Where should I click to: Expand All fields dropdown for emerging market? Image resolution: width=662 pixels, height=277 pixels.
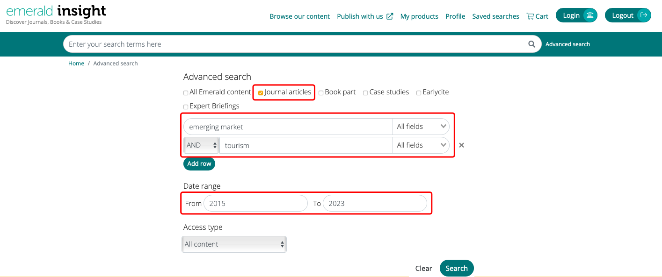tap(421, 127)
